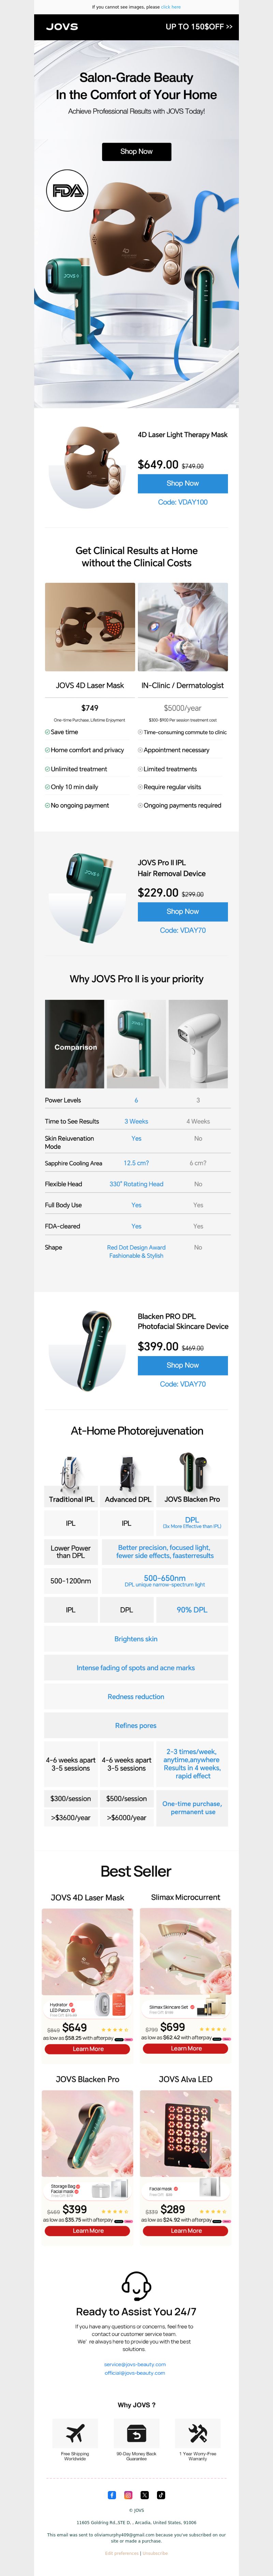The image size is (273, 2576).
Task: Click the black Shop Now hero button
Action: tap(136, 151)
